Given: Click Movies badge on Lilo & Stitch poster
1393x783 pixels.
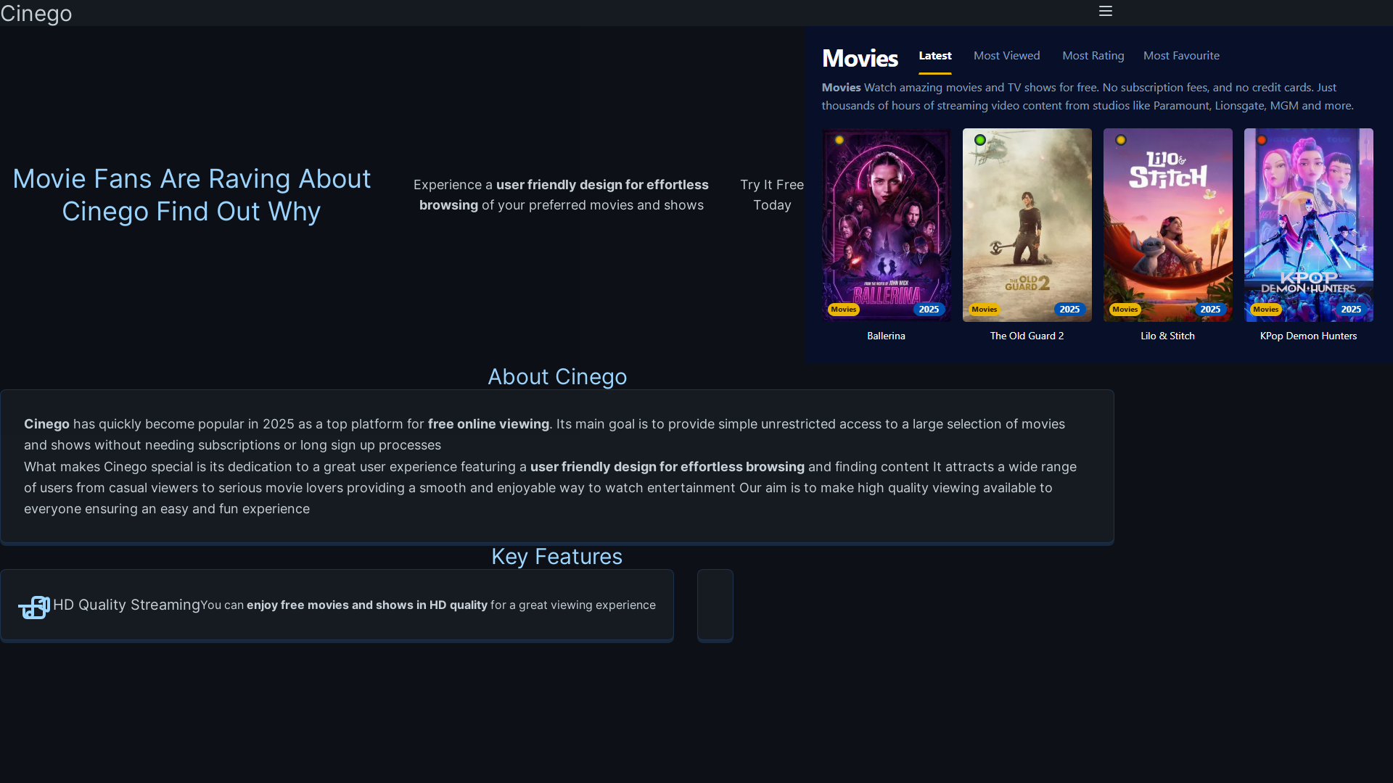Looking at the screenshot, I should (x=1125, y=310).
